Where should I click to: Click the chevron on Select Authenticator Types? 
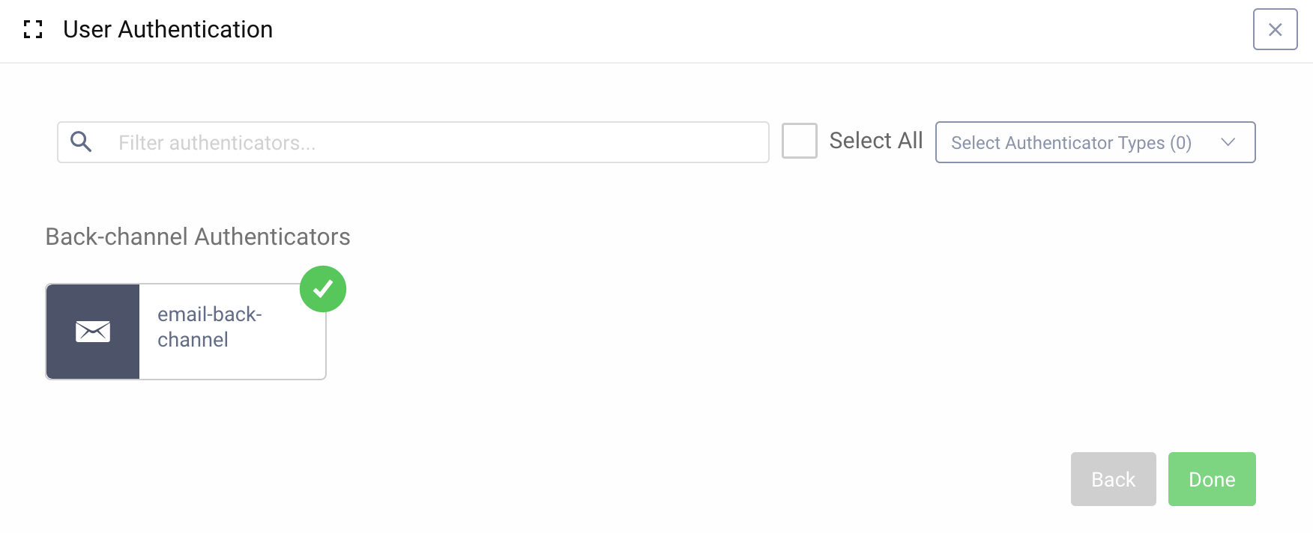click(x=1228, y=141)
